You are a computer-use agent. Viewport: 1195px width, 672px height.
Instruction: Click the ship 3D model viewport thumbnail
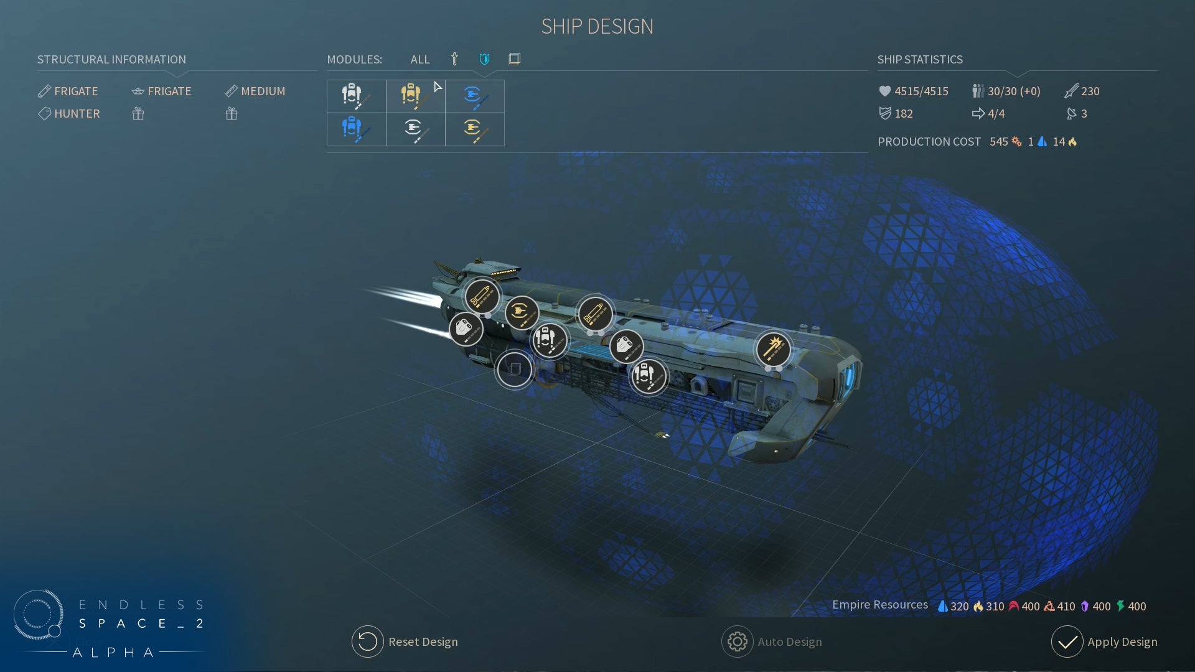pyautogui.click(x=513, y=58)
